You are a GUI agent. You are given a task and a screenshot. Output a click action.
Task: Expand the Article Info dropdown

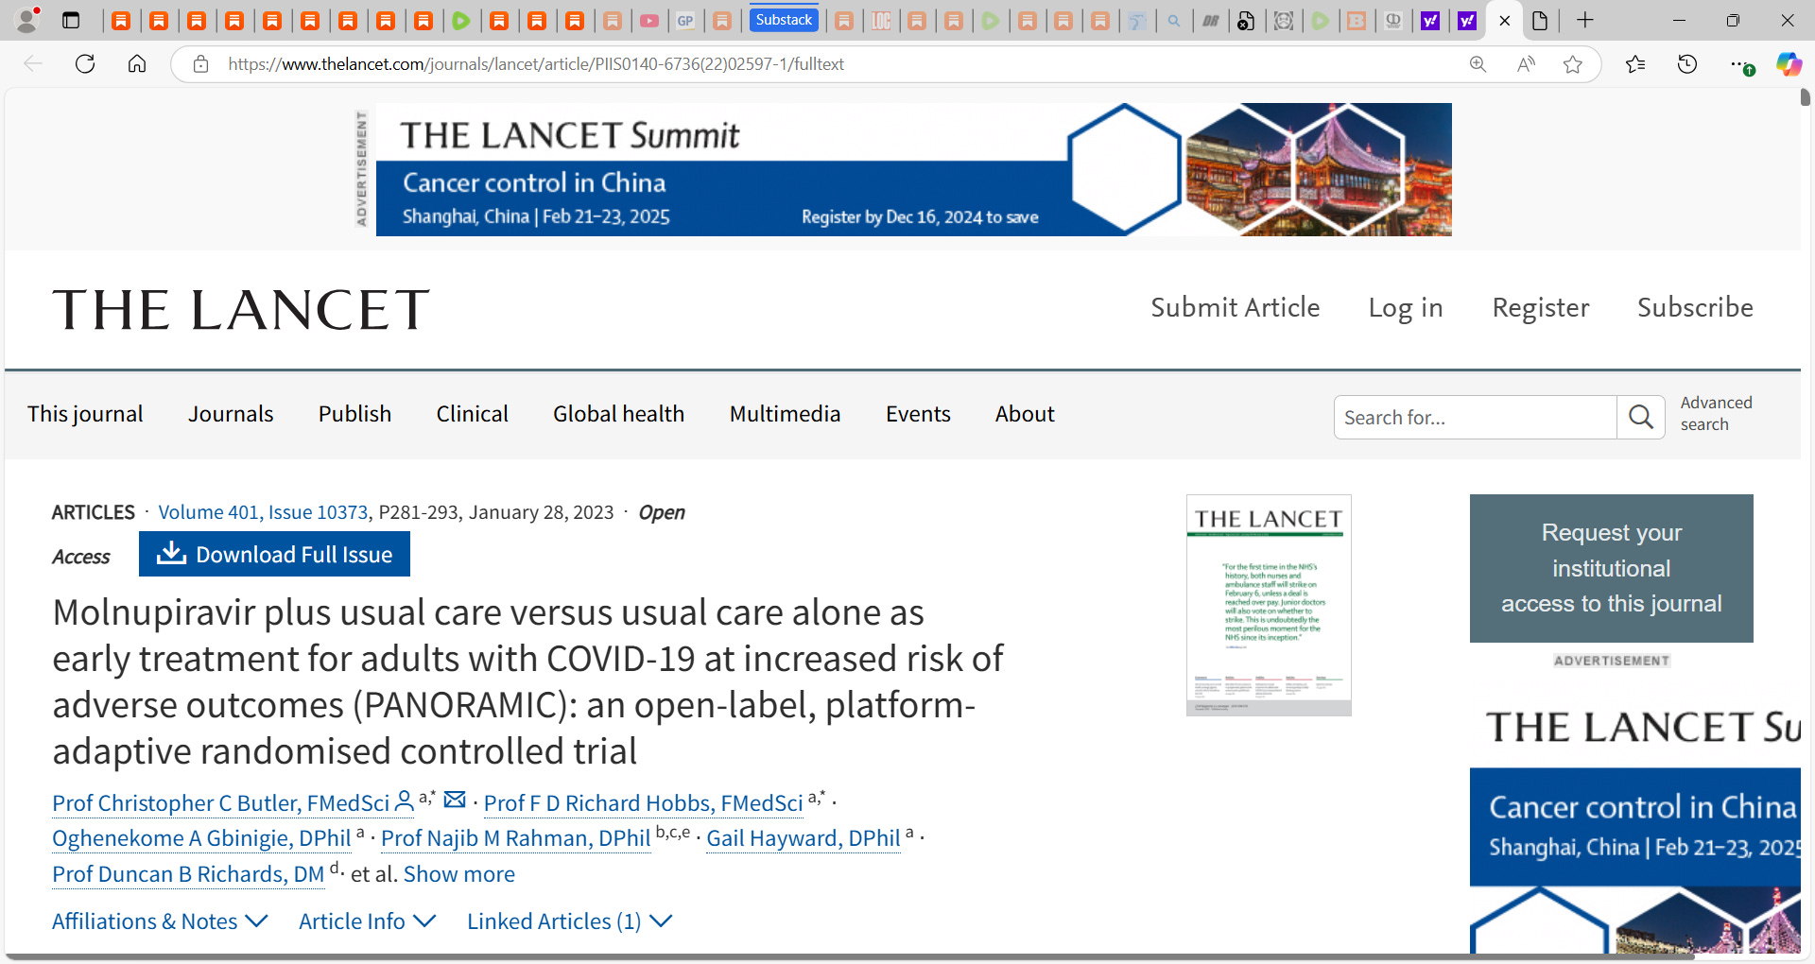tap(367, 921)
